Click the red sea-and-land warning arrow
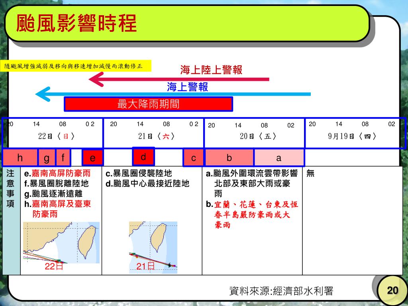Viewport: 408px width, 306px height. coord(179,79)
